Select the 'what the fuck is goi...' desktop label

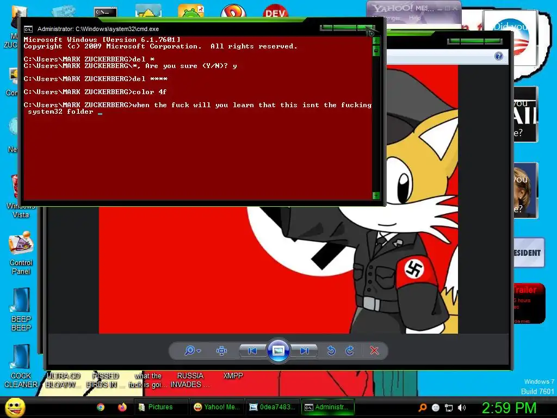(148, 380)
